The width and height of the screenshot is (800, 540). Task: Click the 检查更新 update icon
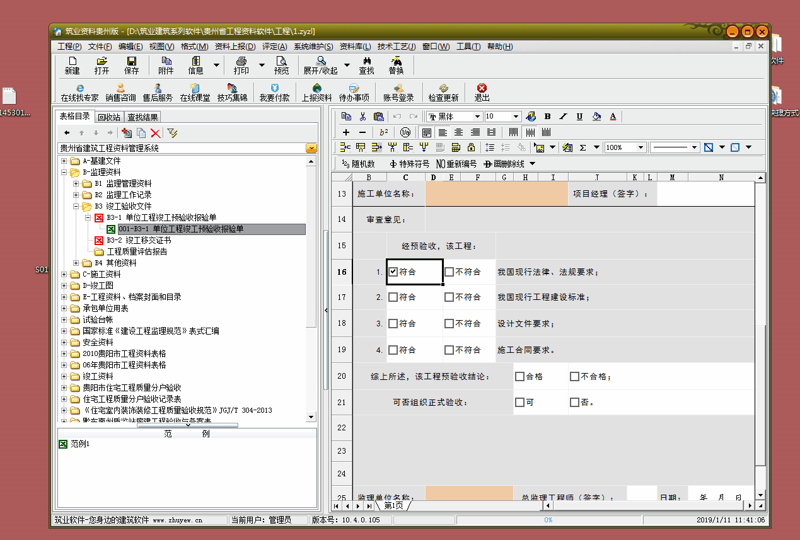[x=443, y=92]
